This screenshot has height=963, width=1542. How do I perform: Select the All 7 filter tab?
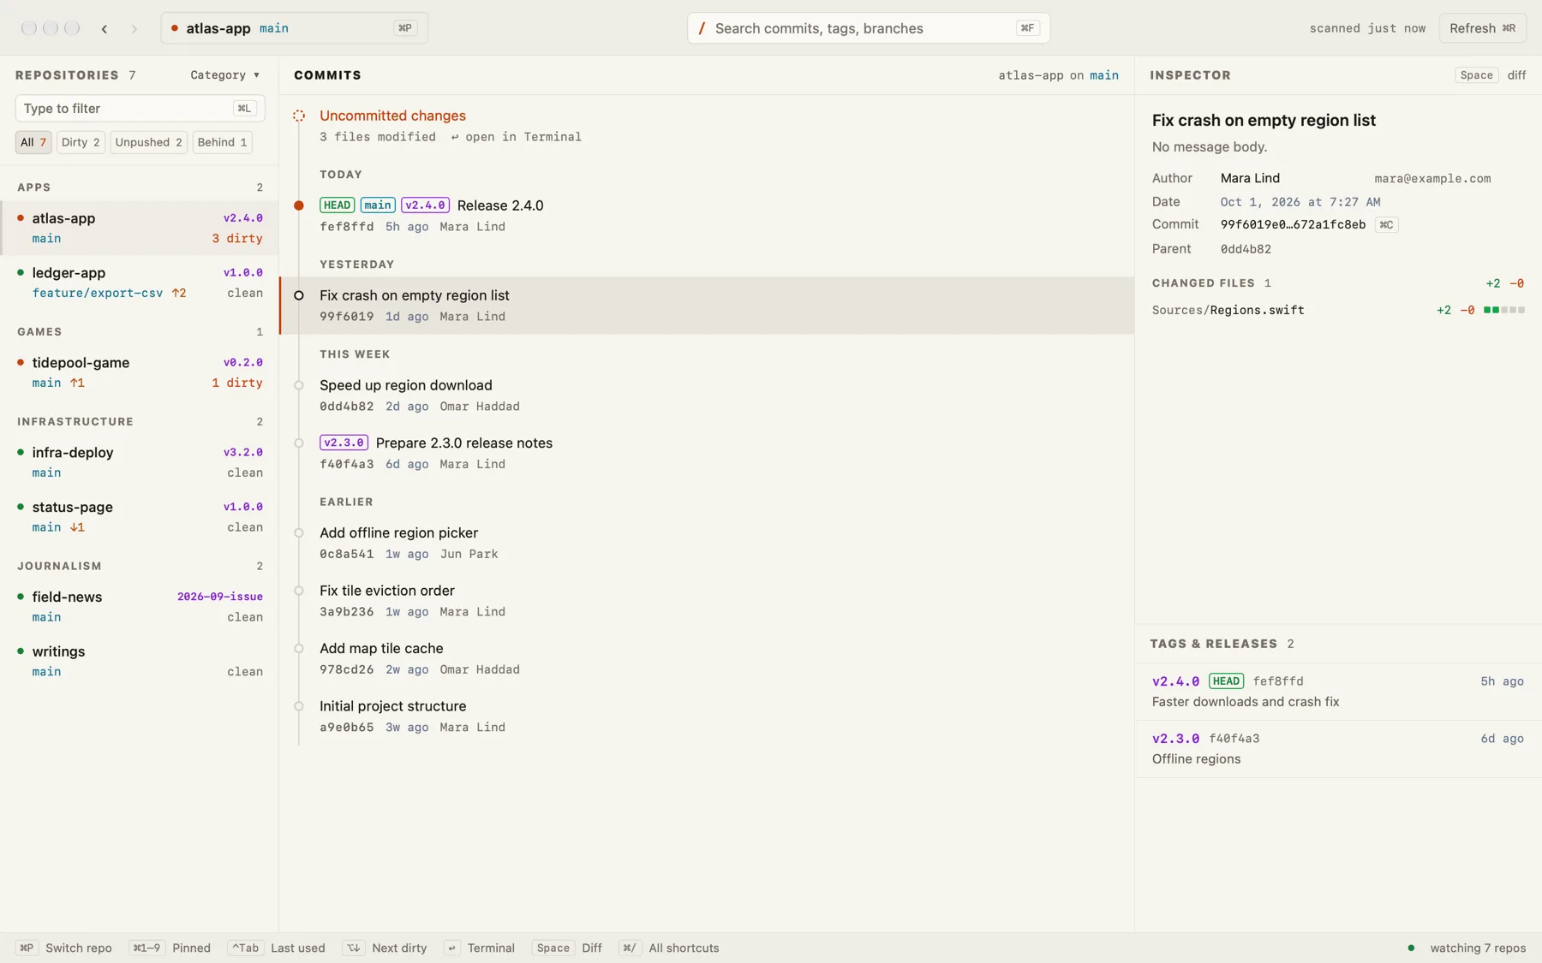tap(33, 142)
